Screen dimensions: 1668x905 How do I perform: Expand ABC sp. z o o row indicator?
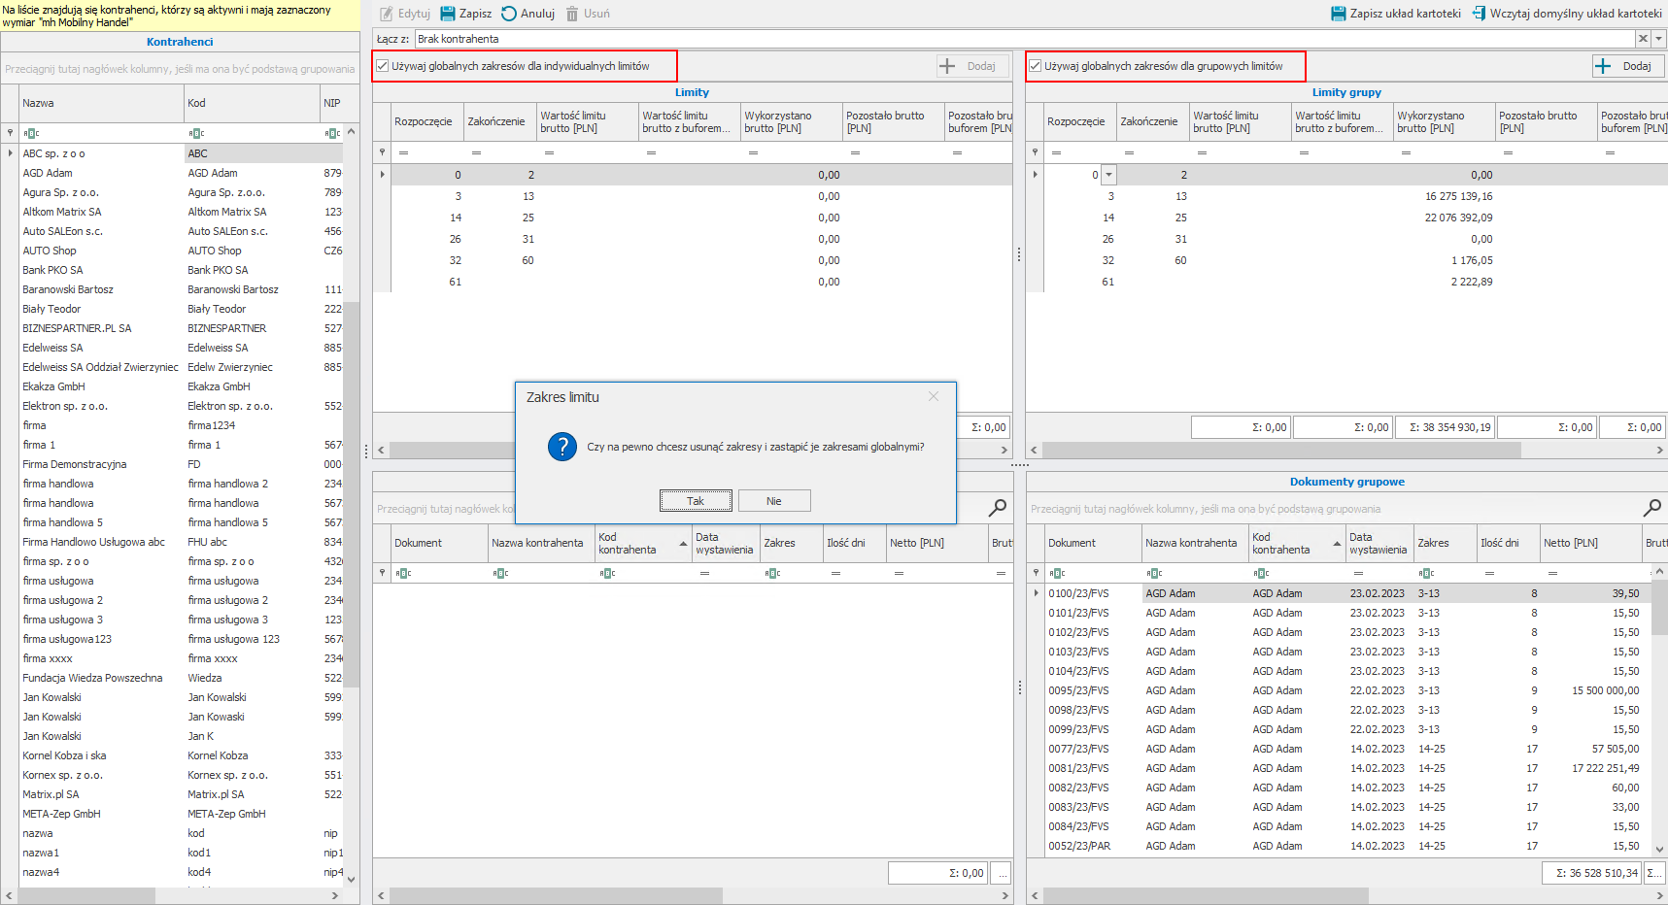pos(11,153)
